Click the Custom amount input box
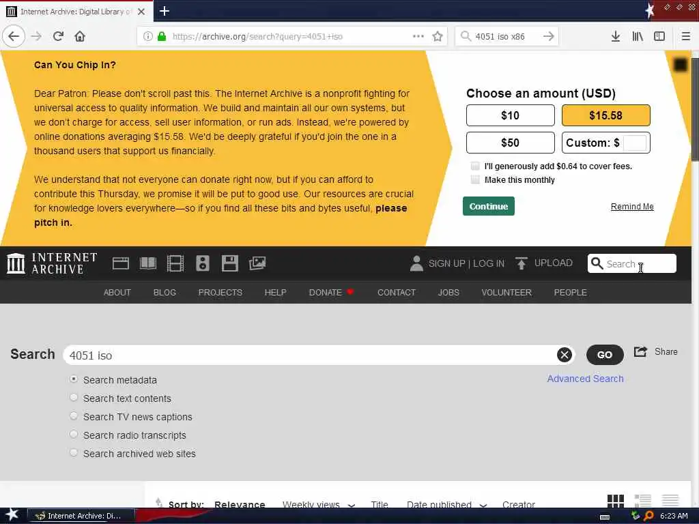The image size is (699, 524). click(634, 143)
